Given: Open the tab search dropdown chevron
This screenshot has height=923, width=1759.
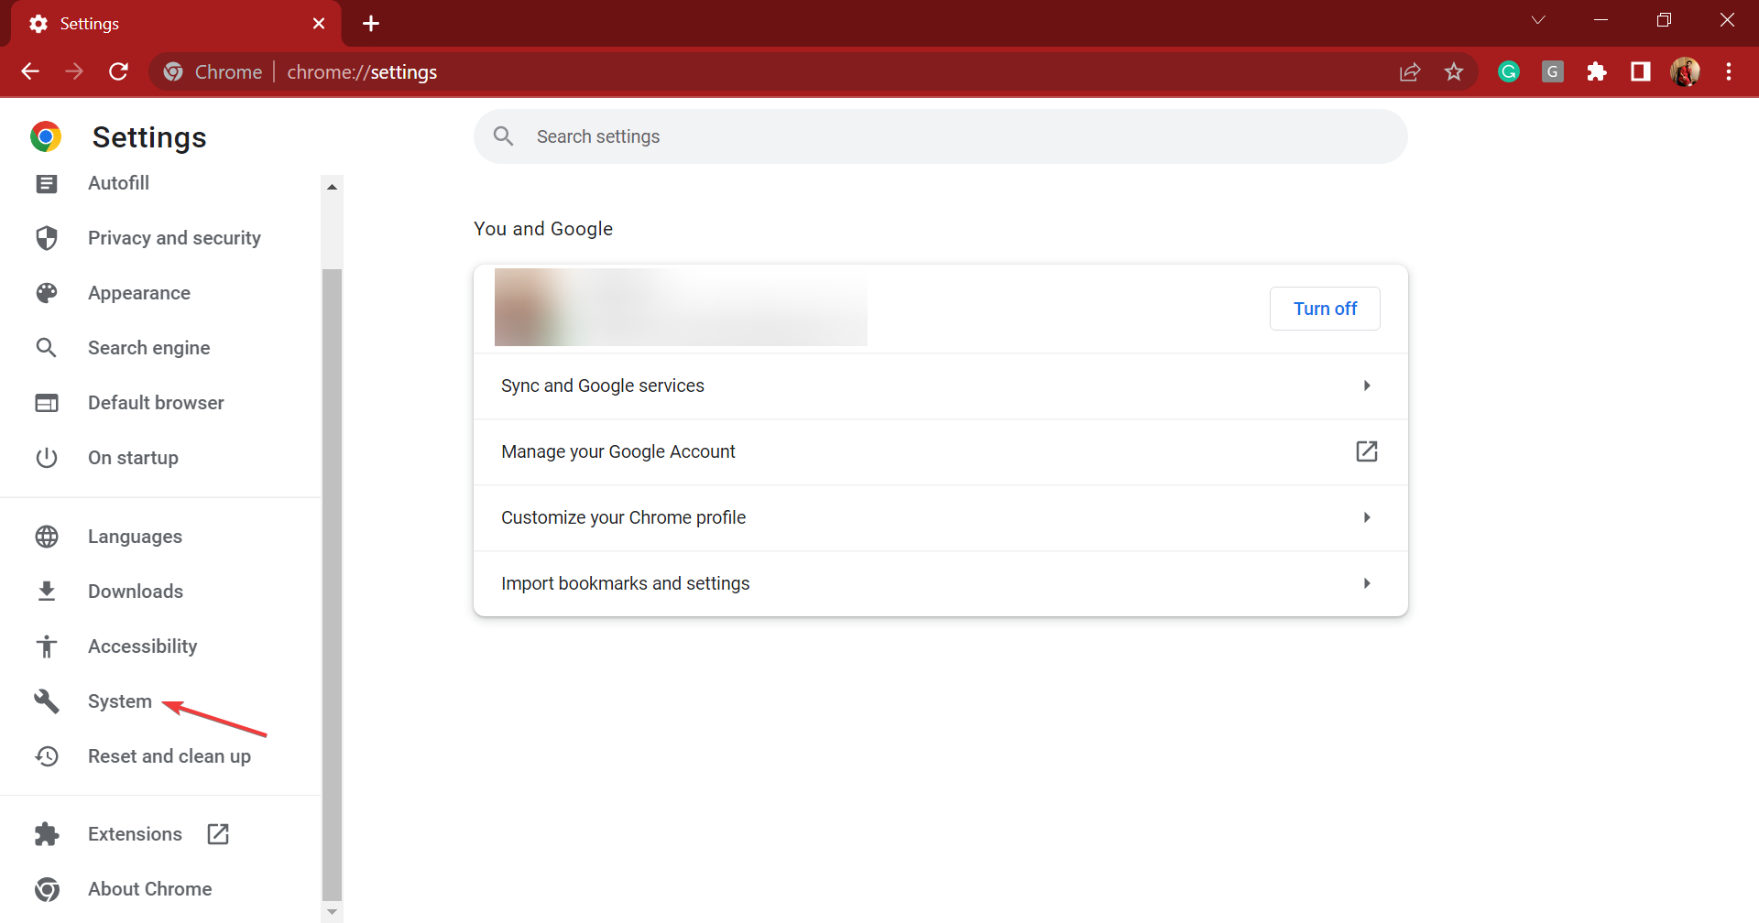Looking at the screenshot, I should (1538, 20).
